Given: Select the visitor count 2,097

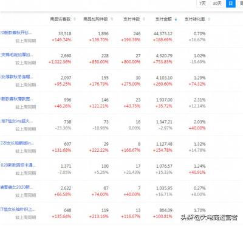Looking at the screenshot, I should (x=66, y=78).
